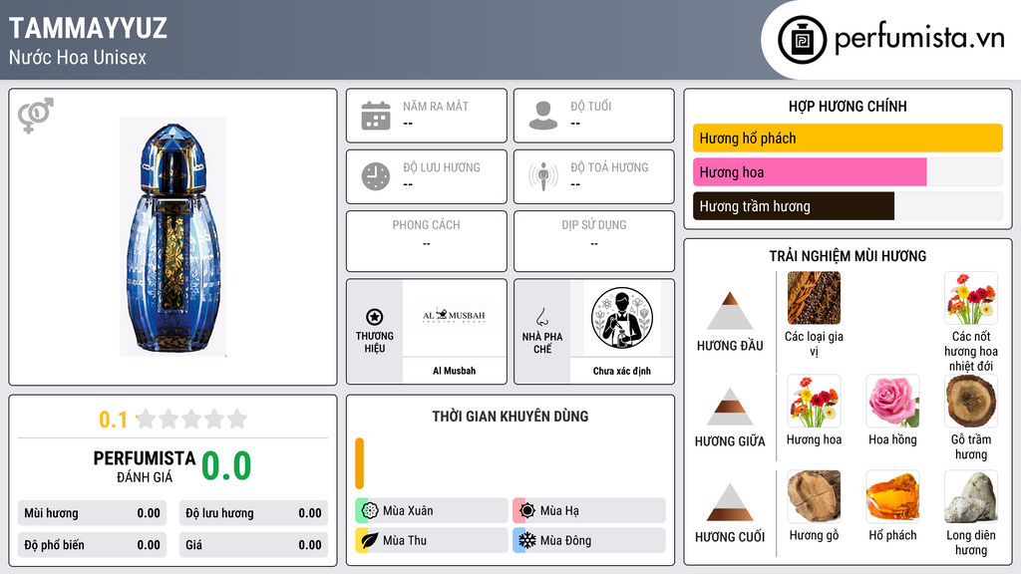
Task: Click the THỜI GIAN KHUYÊN DÙNG heading
Action: (510, 417)
